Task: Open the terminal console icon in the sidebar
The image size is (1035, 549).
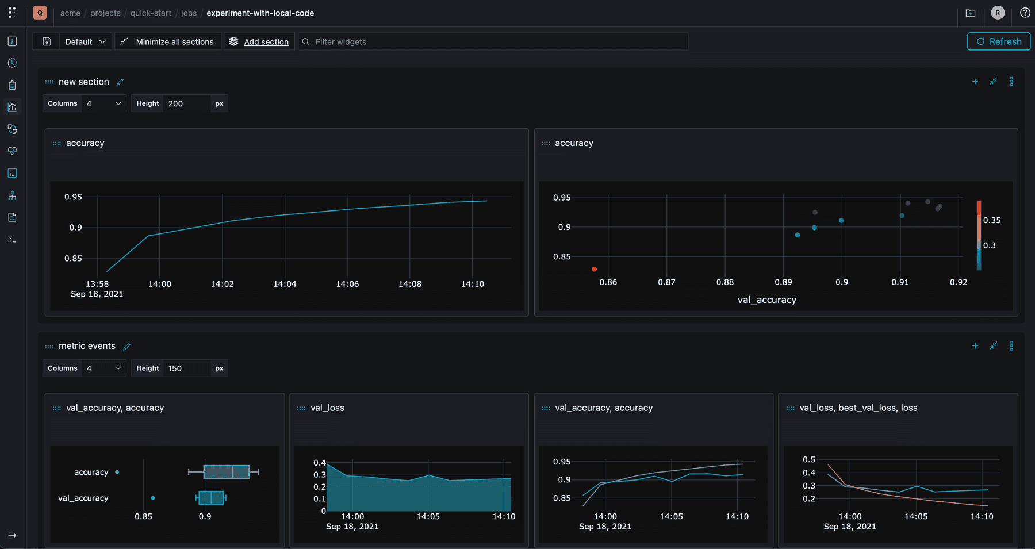Action: tap(12, 172)
